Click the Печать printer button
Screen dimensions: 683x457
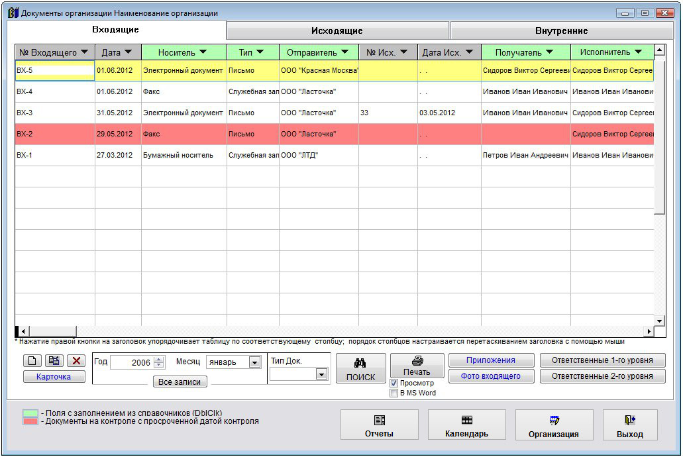417,366
